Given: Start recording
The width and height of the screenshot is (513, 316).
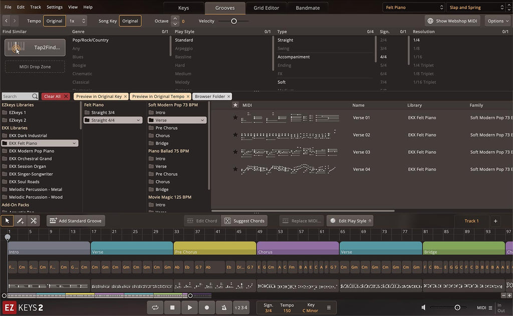Looking at the screenshot, I should [207, 307].
